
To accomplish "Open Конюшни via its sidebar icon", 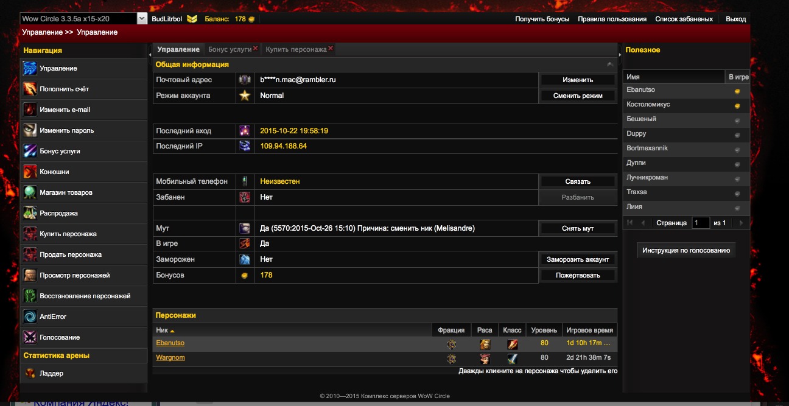I will point(30,172).
